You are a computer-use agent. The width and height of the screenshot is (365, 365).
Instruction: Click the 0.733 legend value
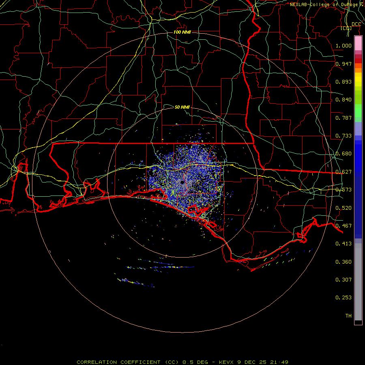[344, 136]
